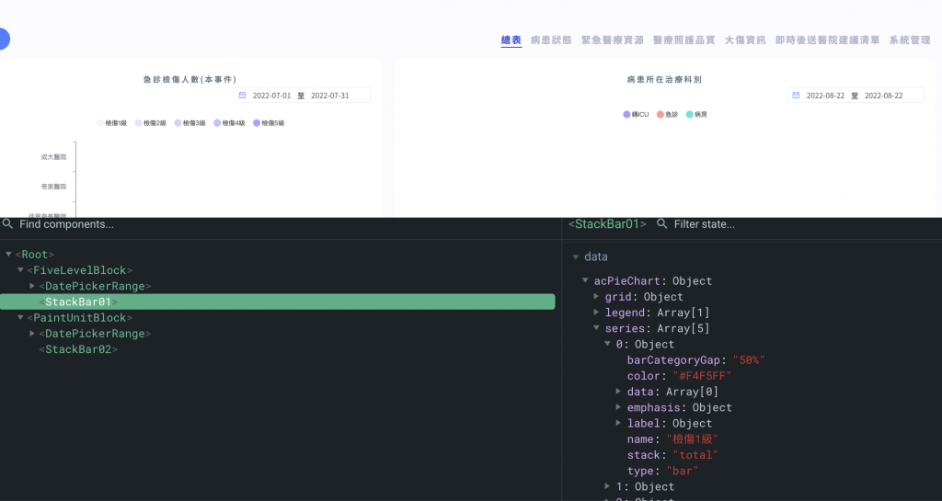Click the magnifier icon beside Filter state
The height and width of the screenshot is (501, 942).
pos(661,223)
